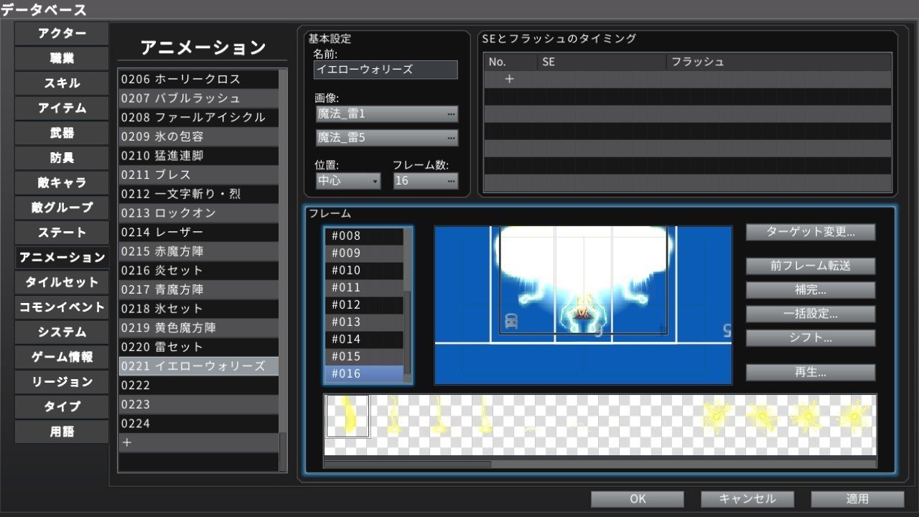The height and width of the screenshot is (517, 919).
Task: Confirm with the OK button
Action: pyautogui.click(x=638, y=499)
